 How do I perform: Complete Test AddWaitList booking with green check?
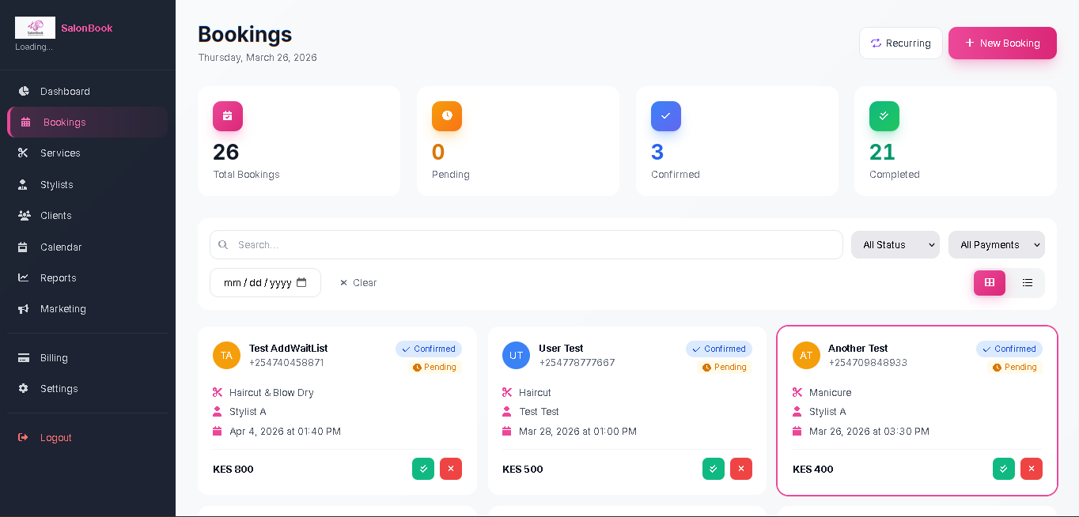click(x=423, y=469)
